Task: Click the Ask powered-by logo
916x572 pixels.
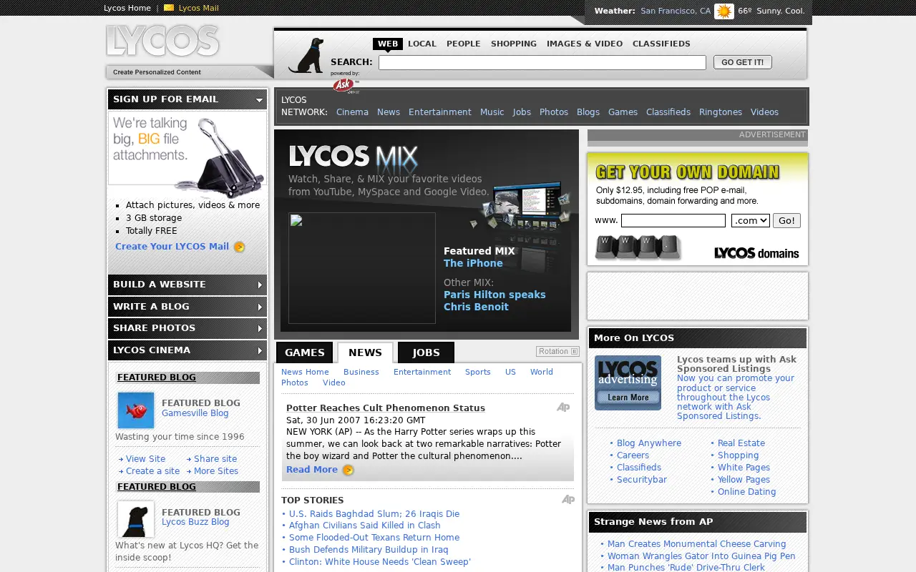Action: point(345,85)
